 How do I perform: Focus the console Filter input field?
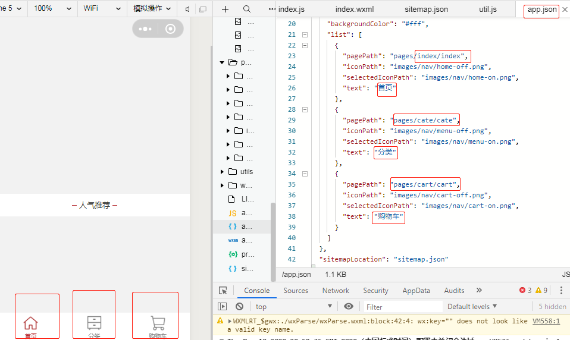point(403,307)
